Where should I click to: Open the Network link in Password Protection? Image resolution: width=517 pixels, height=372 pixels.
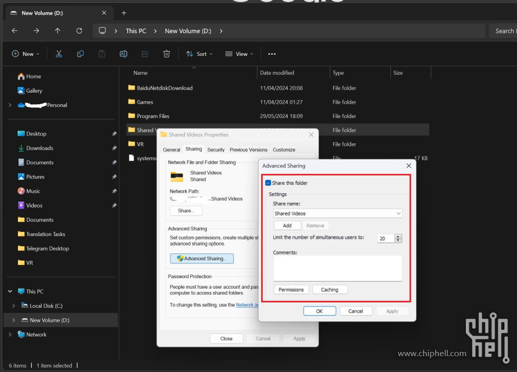point(247,305)
